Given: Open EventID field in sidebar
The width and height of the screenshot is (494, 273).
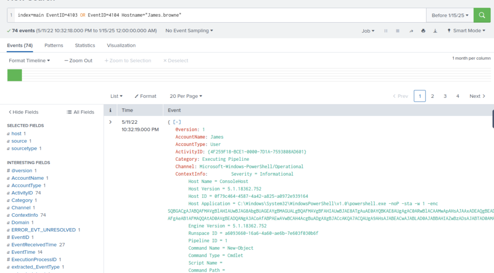Looking at the screenshot, I should point(20,237).
